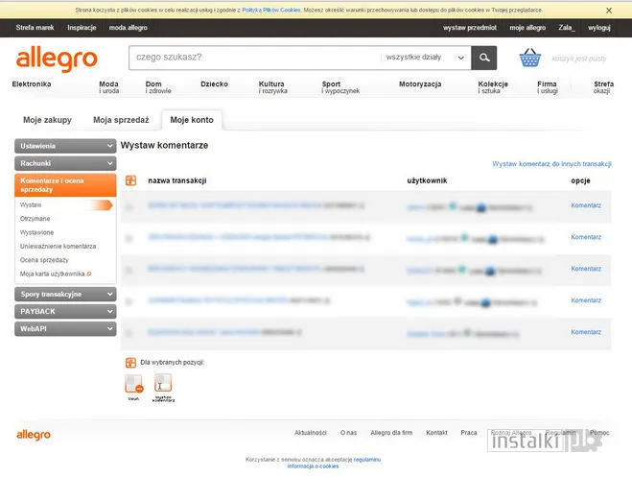The image size is (632, 477).
Task: Open Wystaw komentarz do innych transakcji link
Action: [x=551, y=164]
